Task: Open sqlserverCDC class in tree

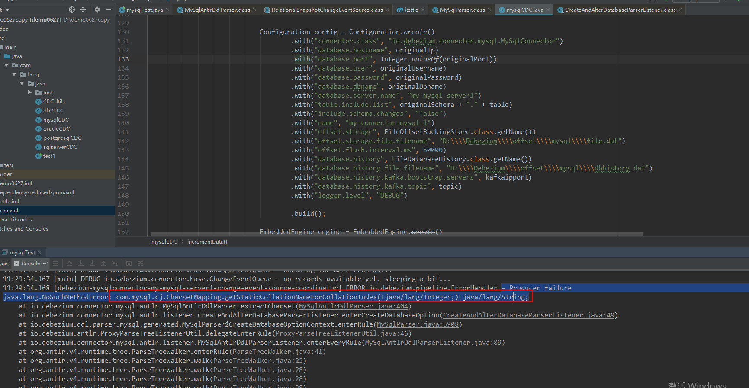Action: coord(56,147)
